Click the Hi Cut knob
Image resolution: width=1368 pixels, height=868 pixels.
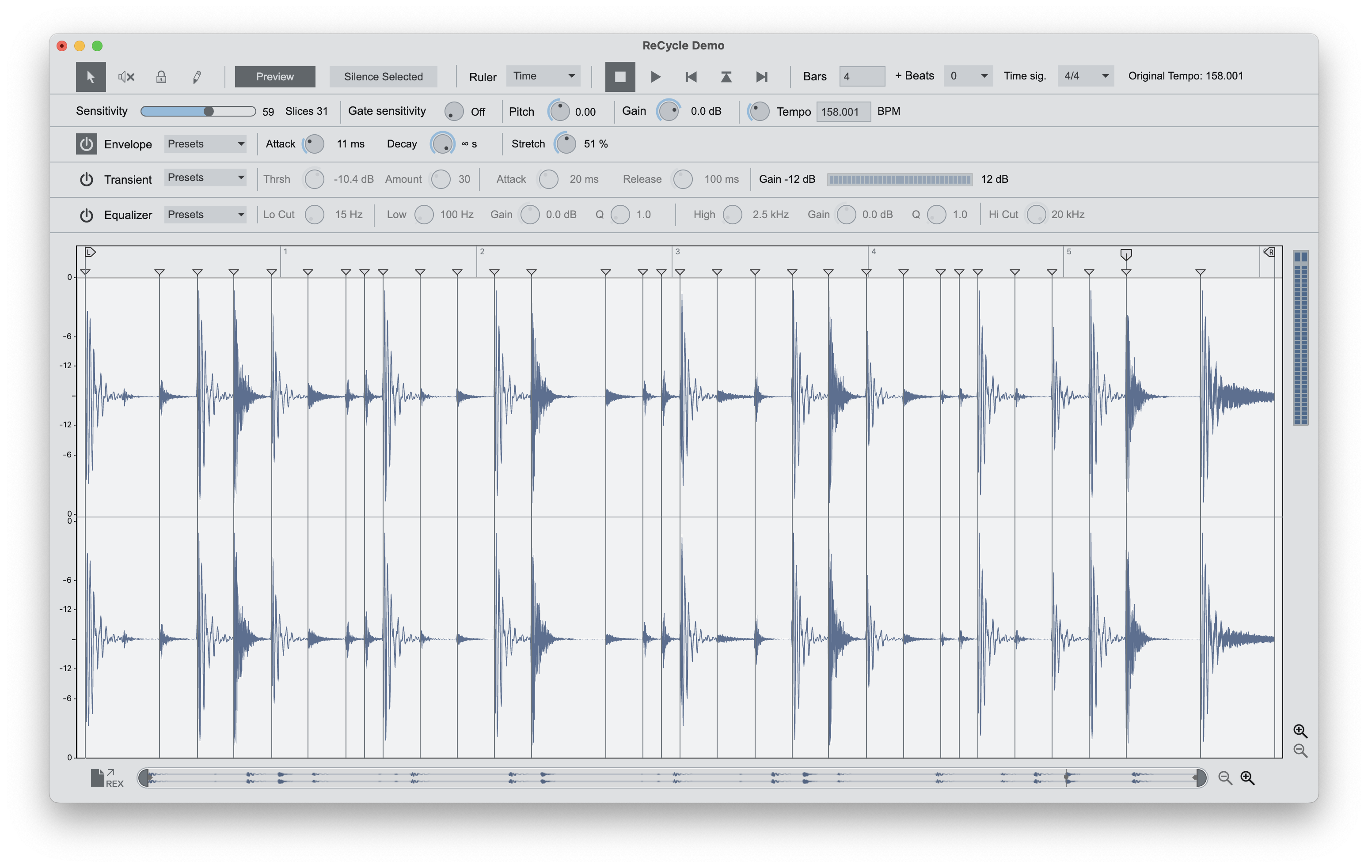tap(1036, 215)
